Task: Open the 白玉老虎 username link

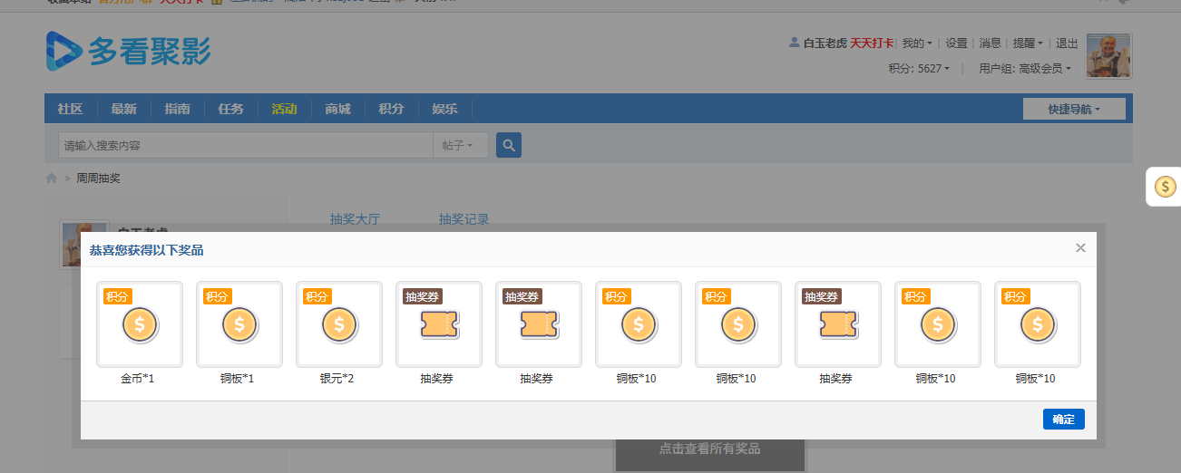Action: pos(825,43)
